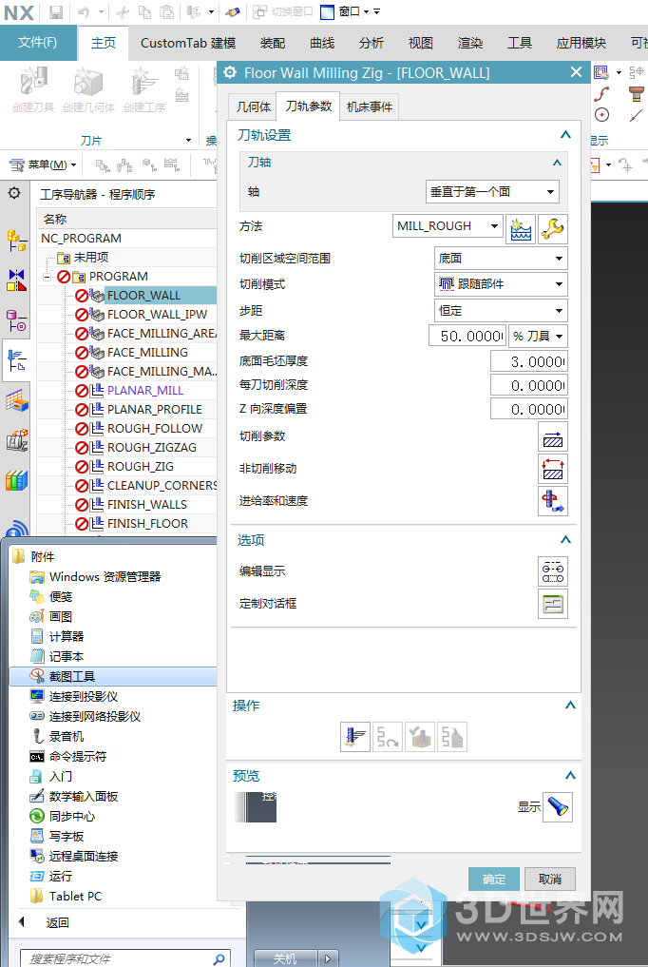Open the 应用模块 ribbon tab
This screenshot has width=648, height=967.
pos(581,43)
